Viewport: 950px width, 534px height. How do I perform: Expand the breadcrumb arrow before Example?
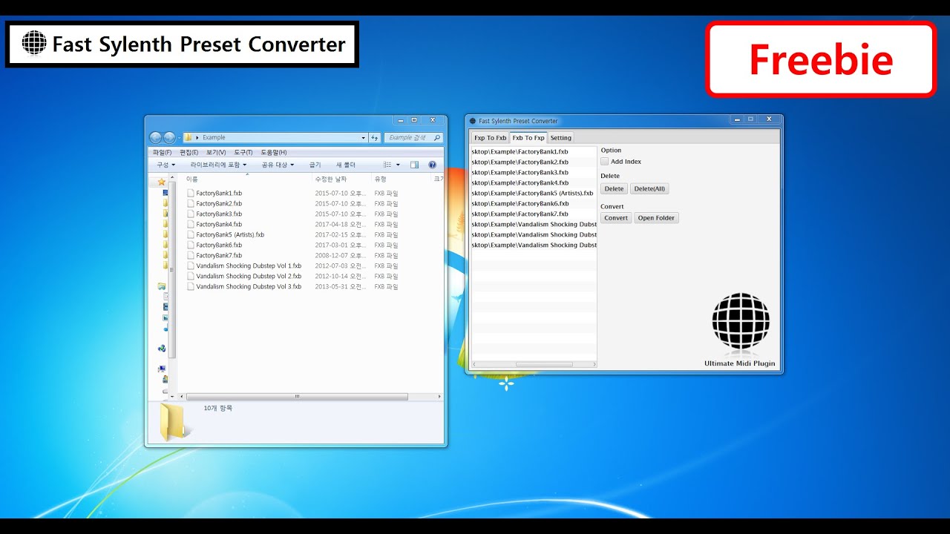(x=197, y=137)
